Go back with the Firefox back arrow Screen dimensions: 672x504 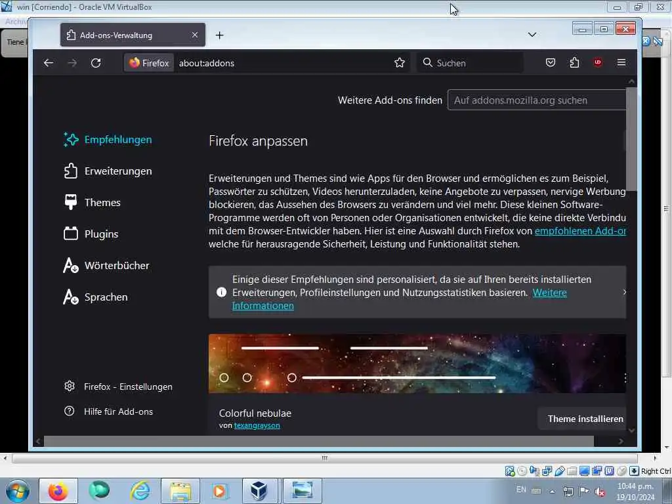pos(49,63)
